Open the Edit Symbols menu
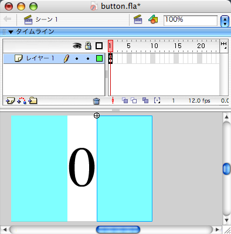 [x=153, y=19]
